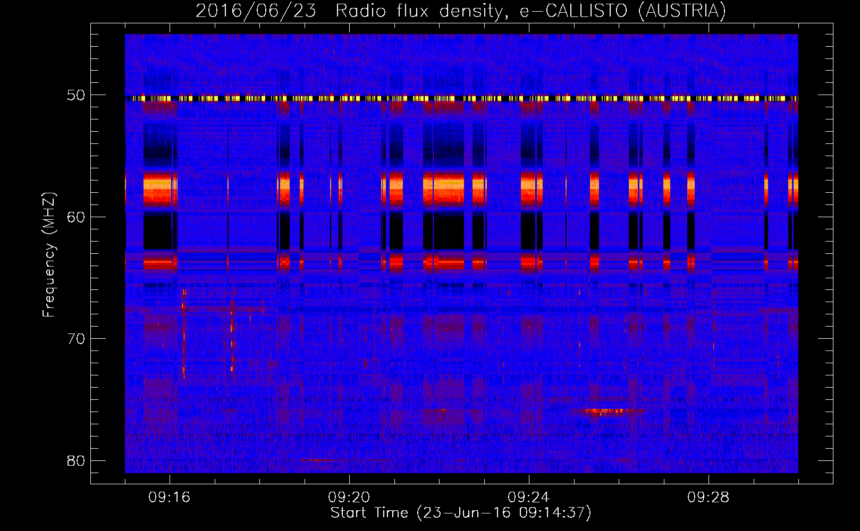The width and height of the screenshot is (860, 531).
Task: Click the orange streak near 76 MHz at 09:25
Action: click(x=610, y=411)
